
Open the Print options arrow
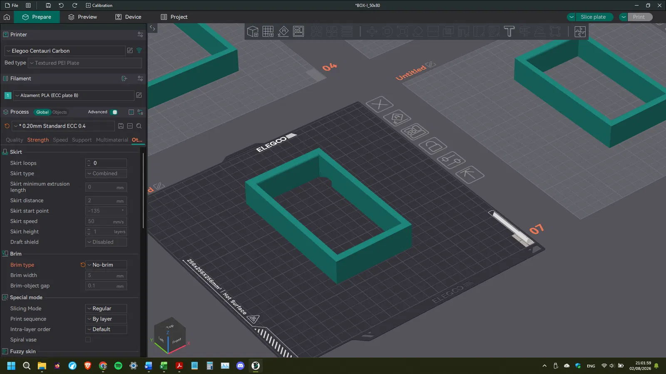point(623,17)
